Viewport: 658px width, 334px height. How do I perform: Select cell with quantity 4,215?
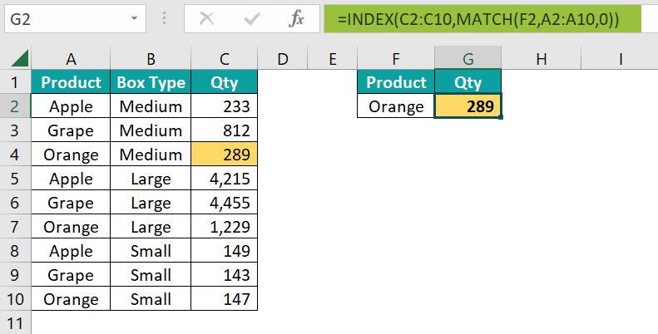click(224, 179)
